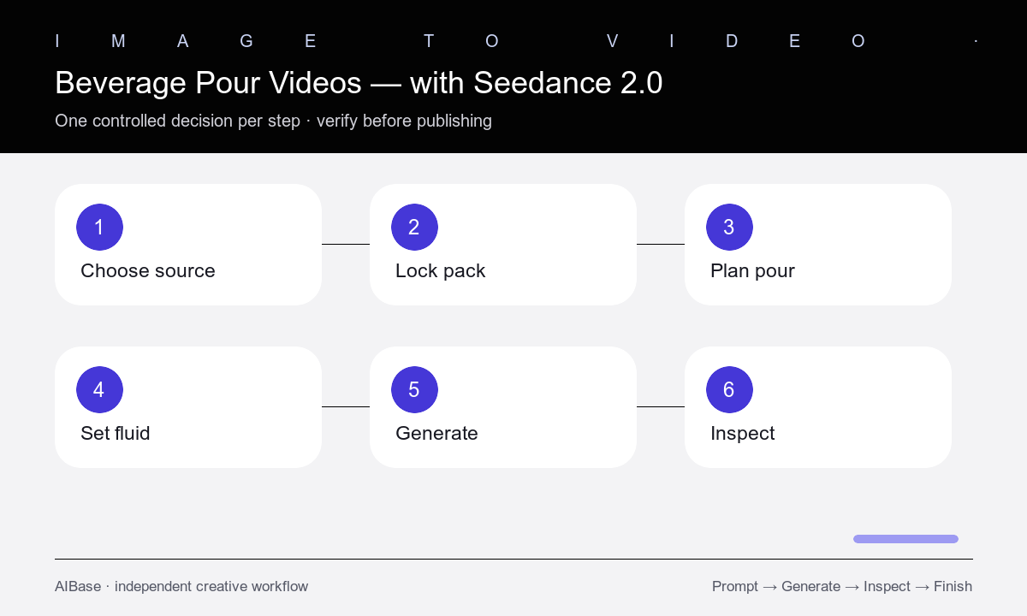Screen dimensions: 1027x616
Task: Click the step 4 number circle
Action: point(99,390)
